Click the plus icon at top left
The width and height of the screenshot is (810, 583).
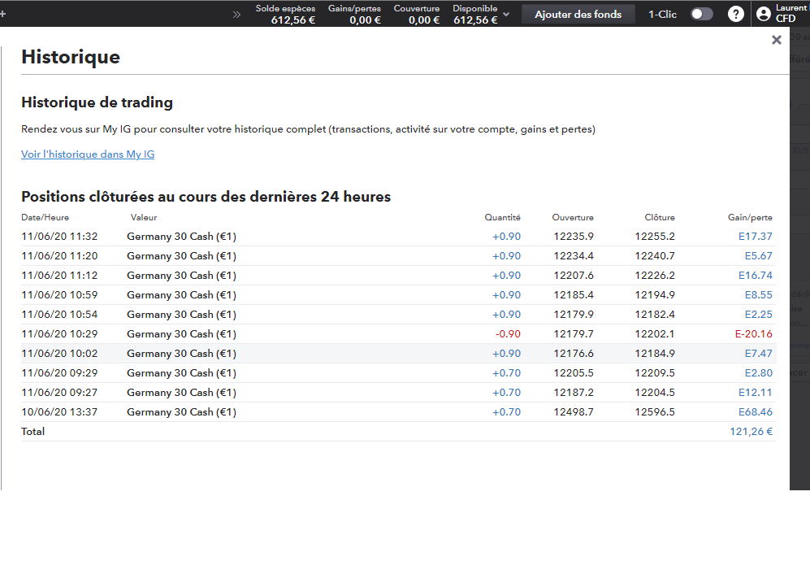[2, 14]
